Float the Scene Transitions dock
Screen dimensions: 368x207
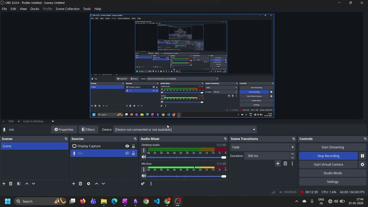tap(294, 139)
